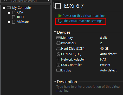Click the Network Adapter label

pos(73,60)
